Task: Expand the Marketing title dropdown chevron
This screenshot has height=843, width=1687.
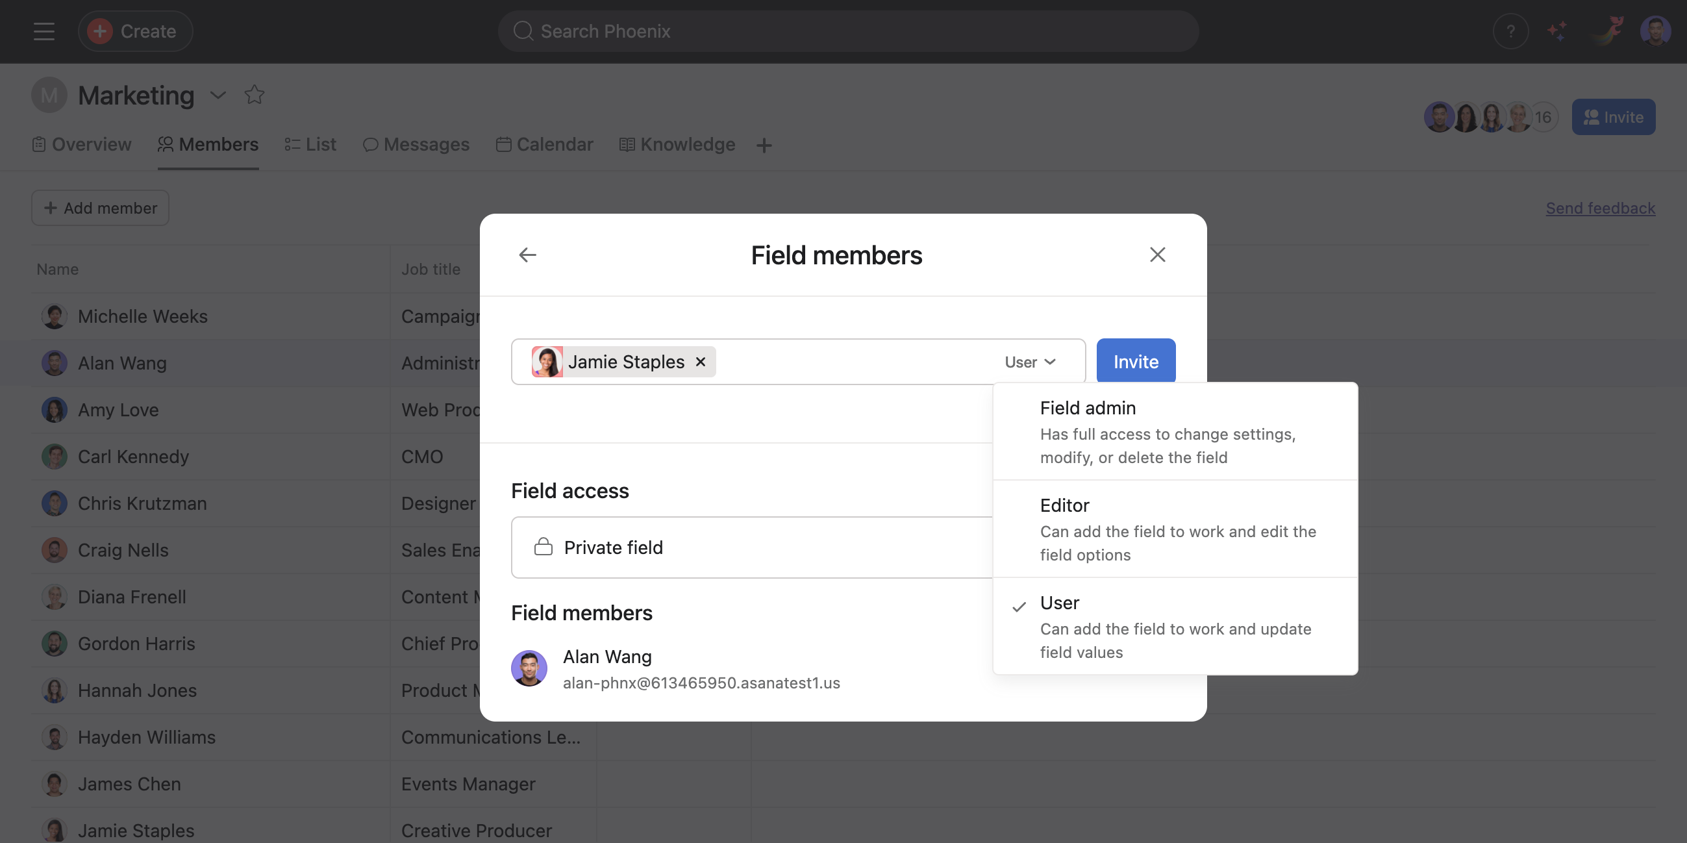Action: 218,95
